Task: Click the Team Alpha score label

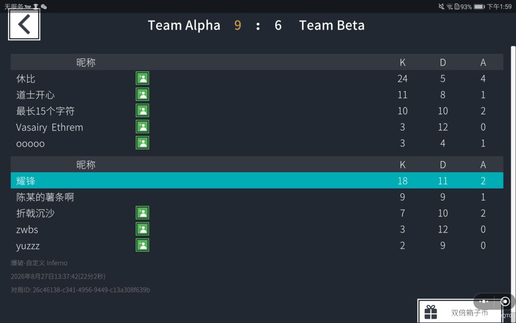Action: click(x=237, y=25)
